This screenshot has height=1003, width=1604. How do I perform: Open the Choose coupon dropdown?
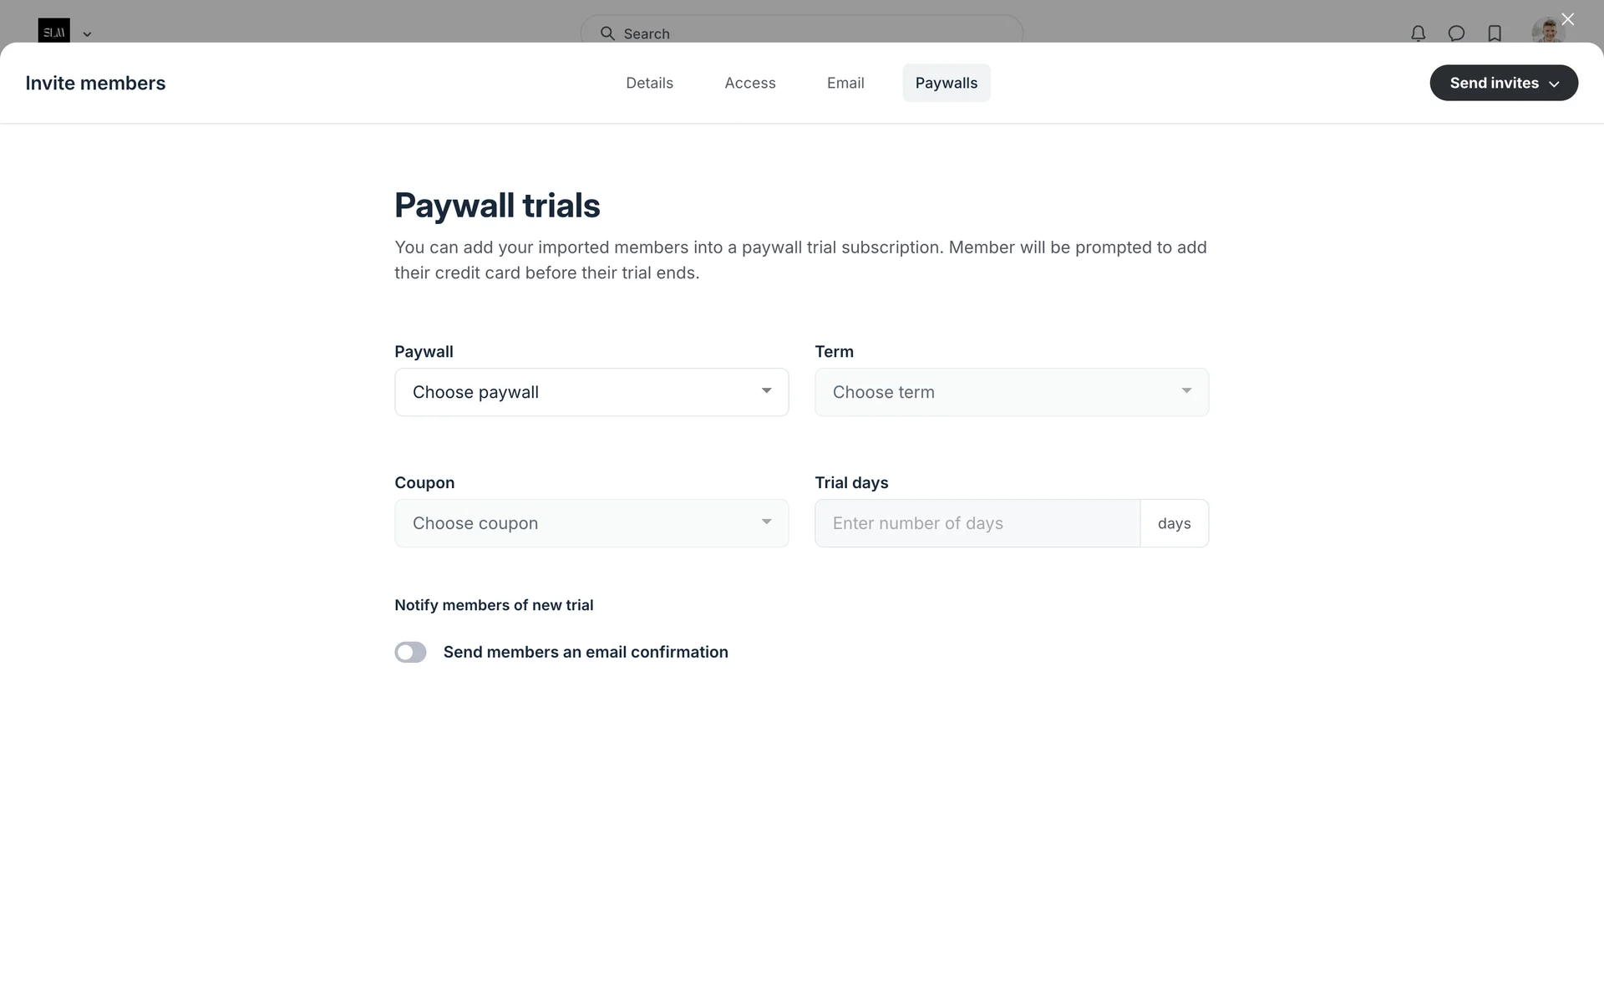591,523
